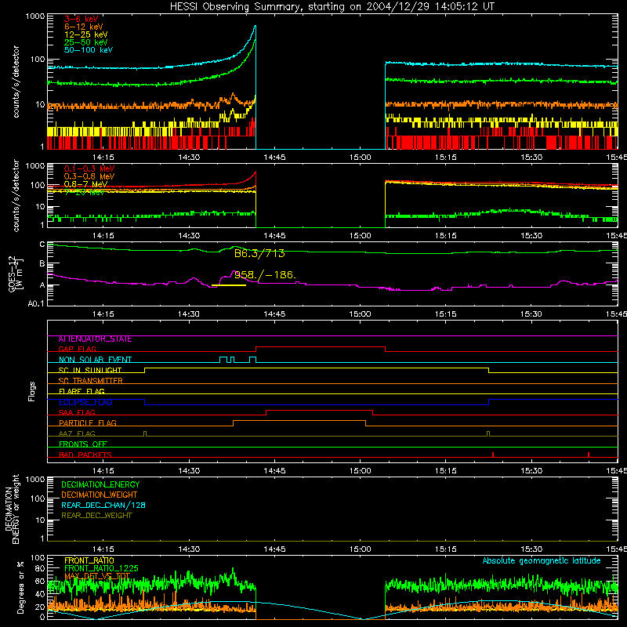This screenshot has width=627, height=627.
Task: Select the SAA_FLAG label
Action: [x=77, y=413]
